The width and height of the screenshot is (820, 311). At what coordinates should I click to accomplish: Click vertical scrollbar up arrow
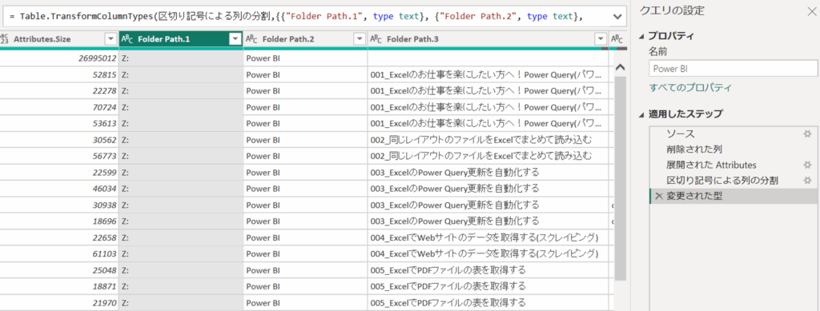(x=621, y=67)
